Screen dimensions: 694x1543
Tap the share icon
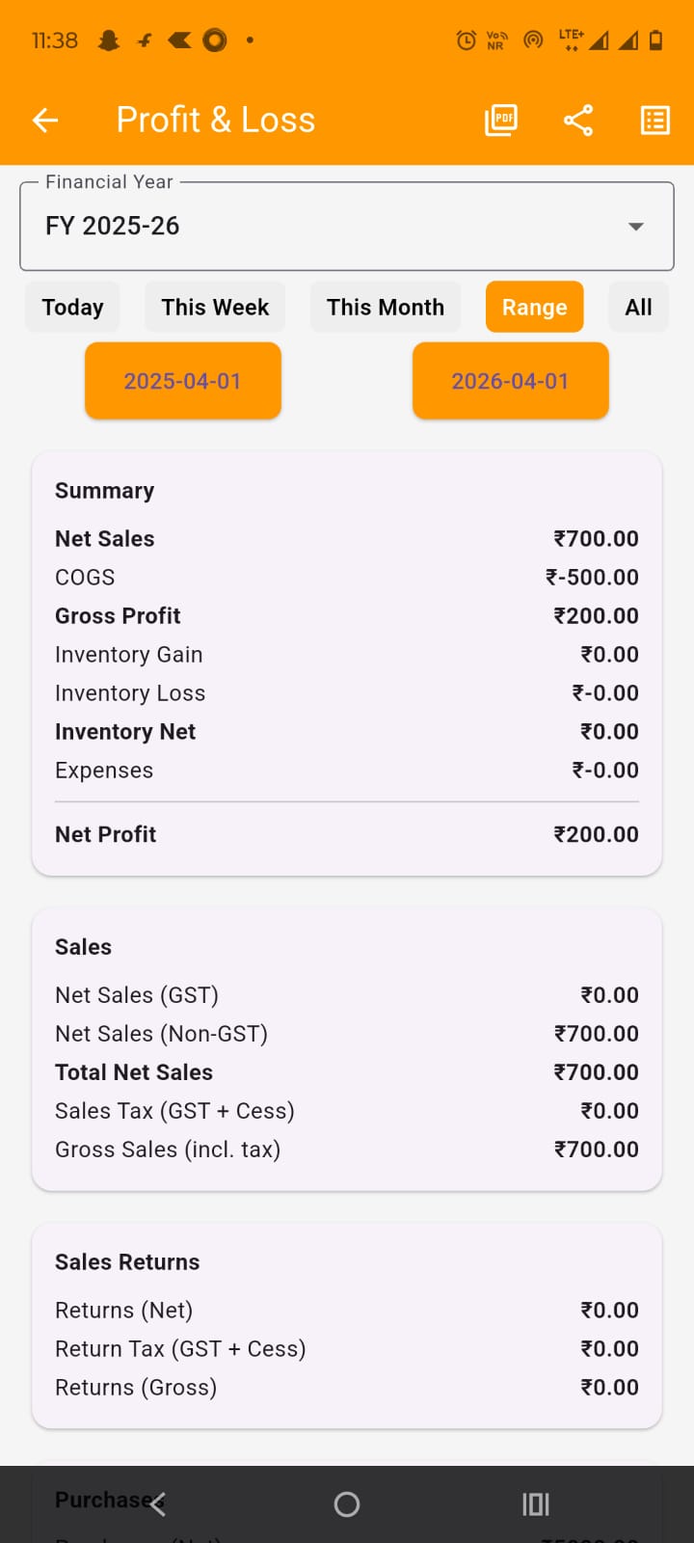click(578, 120)
